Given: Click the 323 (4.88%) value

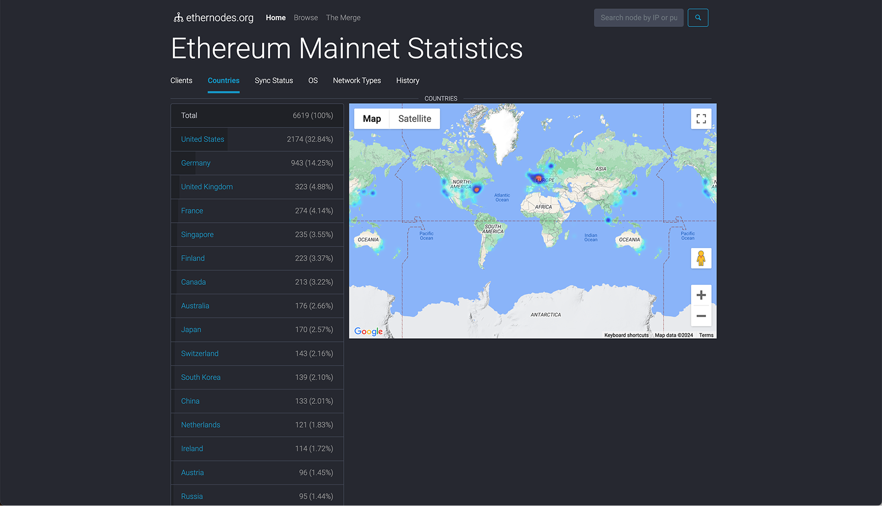Looking at the screenshot, I should pos(314,187).
